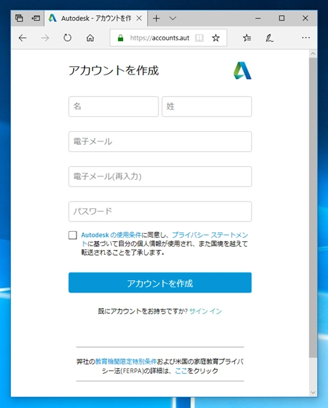Viewport: 328px width, 408px height.
Task: Click the green padlock security icon
Action: click(x=120, y=38)
